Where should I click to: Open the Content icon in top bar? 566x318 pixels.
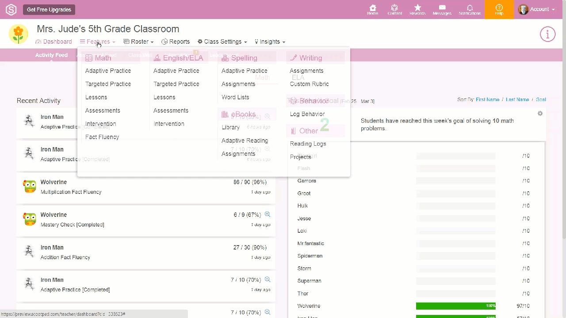(x=394, y=10)
